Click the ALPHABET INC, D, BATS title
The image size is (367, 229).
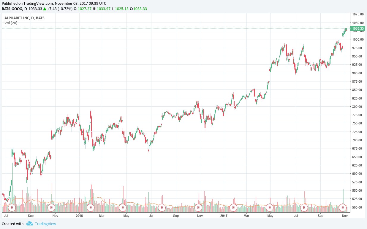pos(25,18)
